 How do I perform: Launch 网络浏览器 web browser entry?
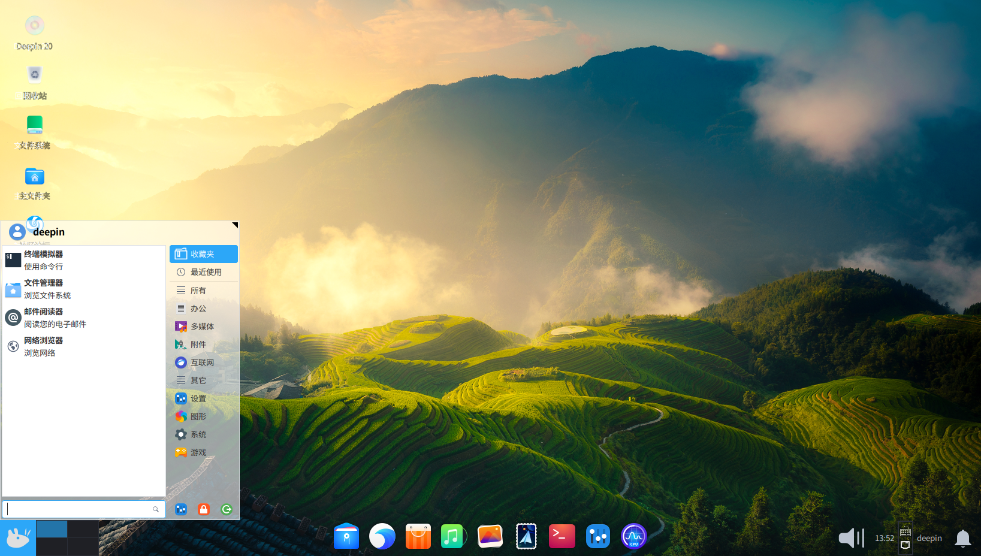click(43, 346)
